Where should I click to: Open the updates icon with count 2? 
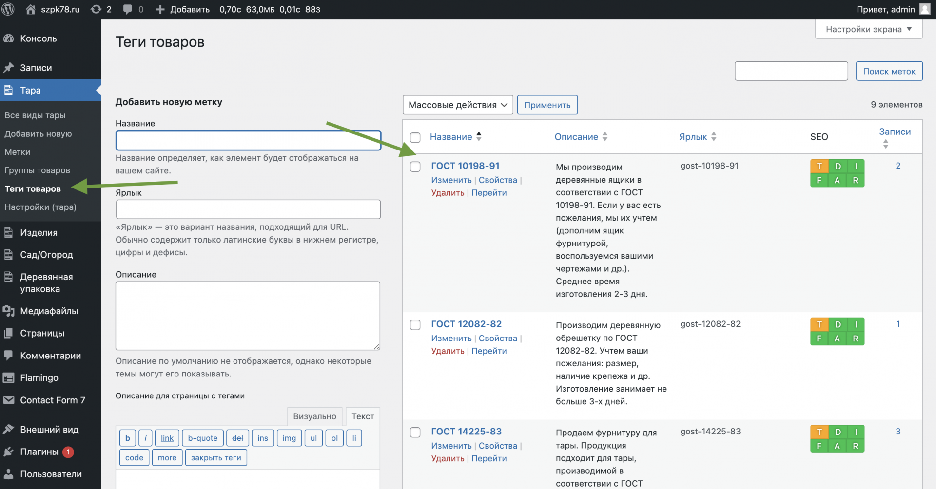tap(96, 9)
